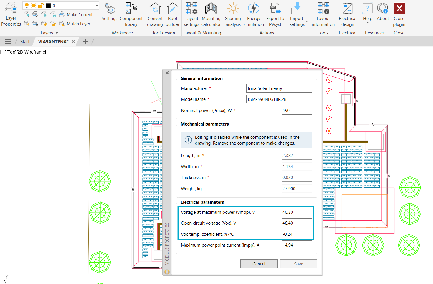Open Layer Properties manager
The image size is (433, 284).
(11, 14)
